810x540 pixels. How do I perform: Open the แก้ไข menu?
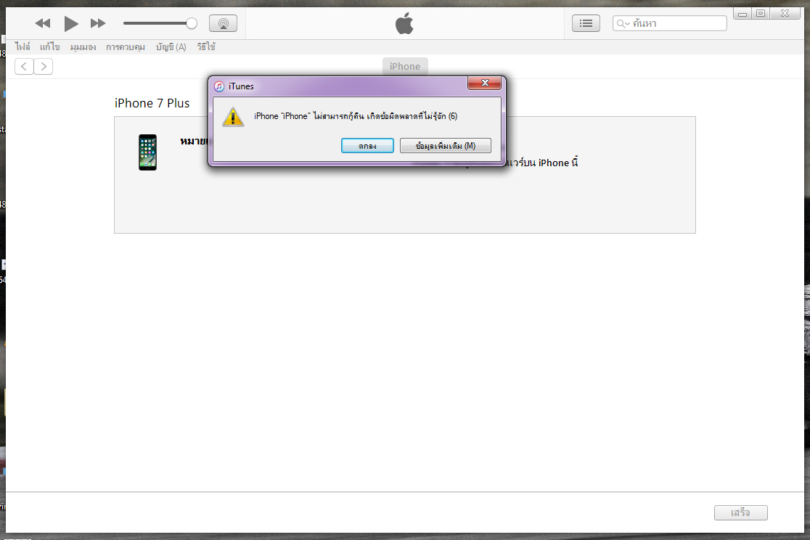coord(49,47)
